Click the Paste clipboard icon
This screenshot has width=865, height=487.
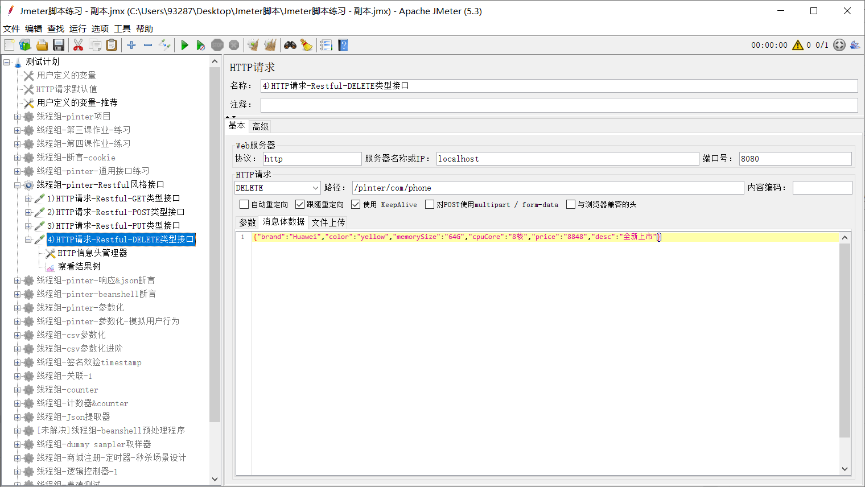(112, 45)
